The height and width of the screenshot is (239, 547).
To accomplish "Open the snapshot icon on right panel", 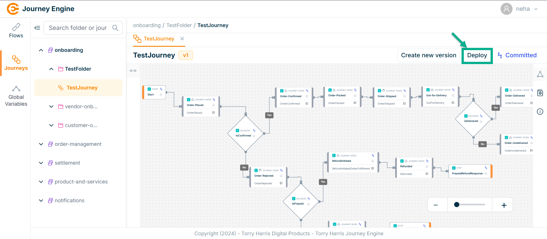I will point(540,93).
